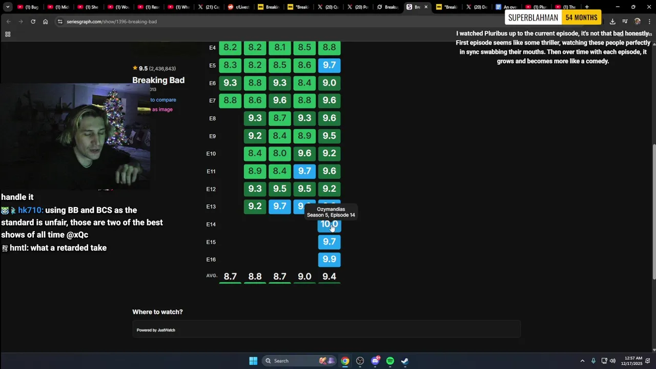
Task: Select the E16 rating cell 9.9
Action: 329,259
